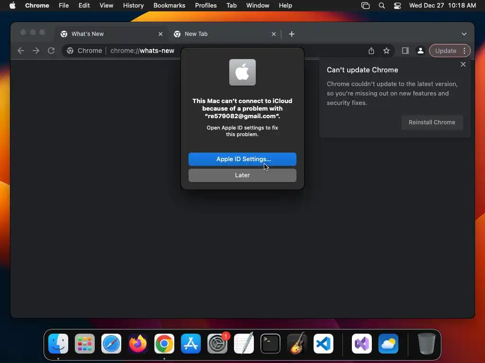Click the Apple ID Settings button
485x363 pixels.
(242, 159)
